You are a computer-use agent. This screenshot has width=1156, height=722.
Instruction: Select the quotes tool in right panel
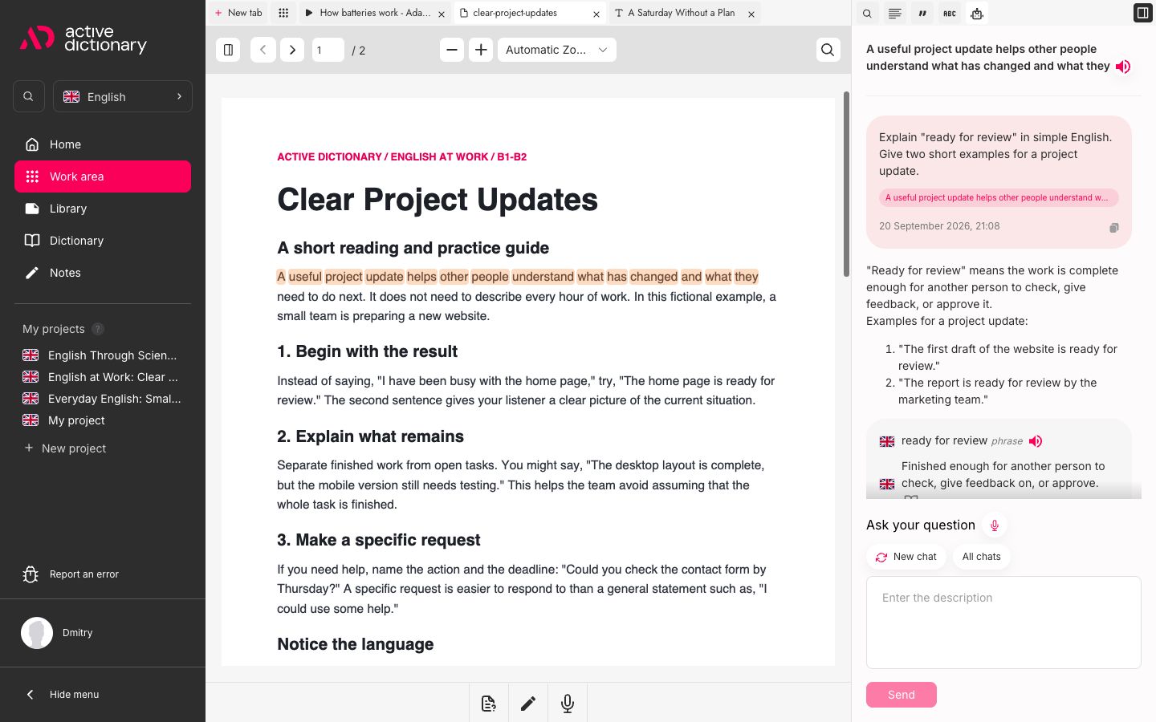(x=922, y=13)
